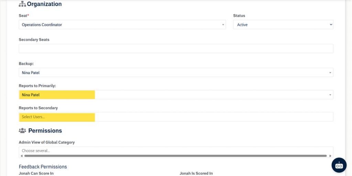Image resolution: width=352 pixels, height=176 pixels.
Task: Click the Reports to Secondary Select Users field
Action: coord(176,117)
